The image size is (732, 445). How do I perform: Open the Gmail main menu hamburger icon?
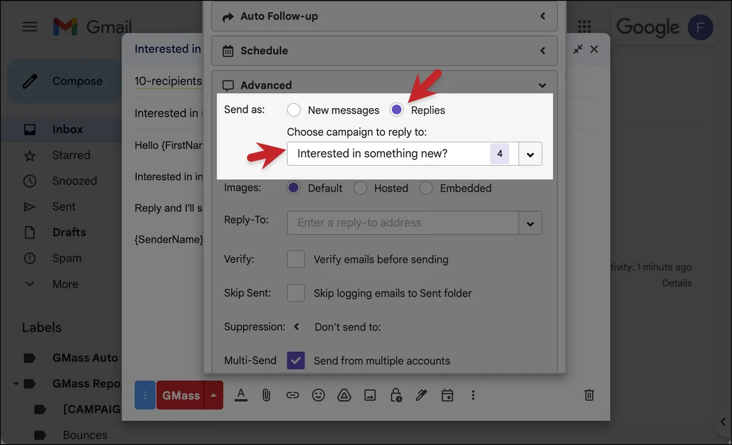(29, 27)
